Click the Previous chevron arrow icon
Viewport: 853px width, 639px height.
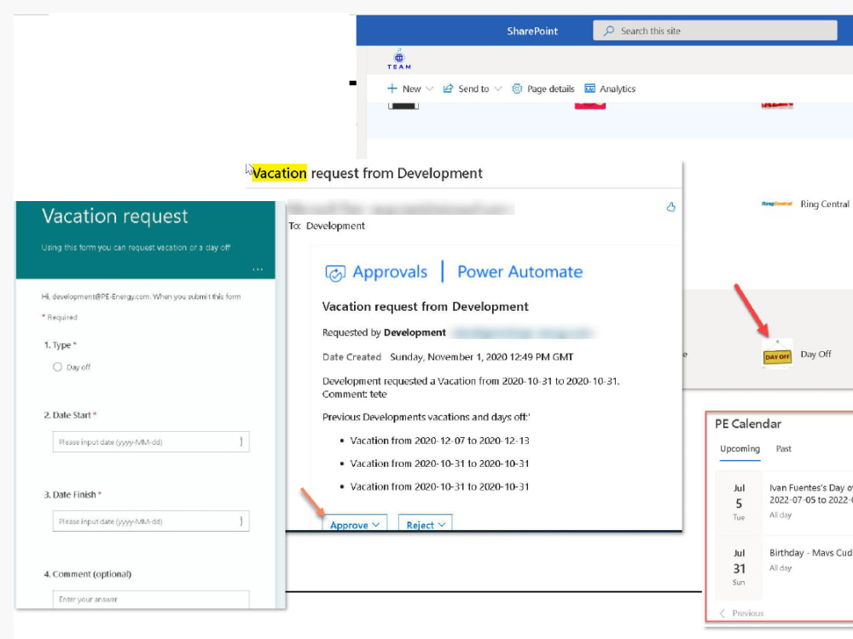click(722, 613)
